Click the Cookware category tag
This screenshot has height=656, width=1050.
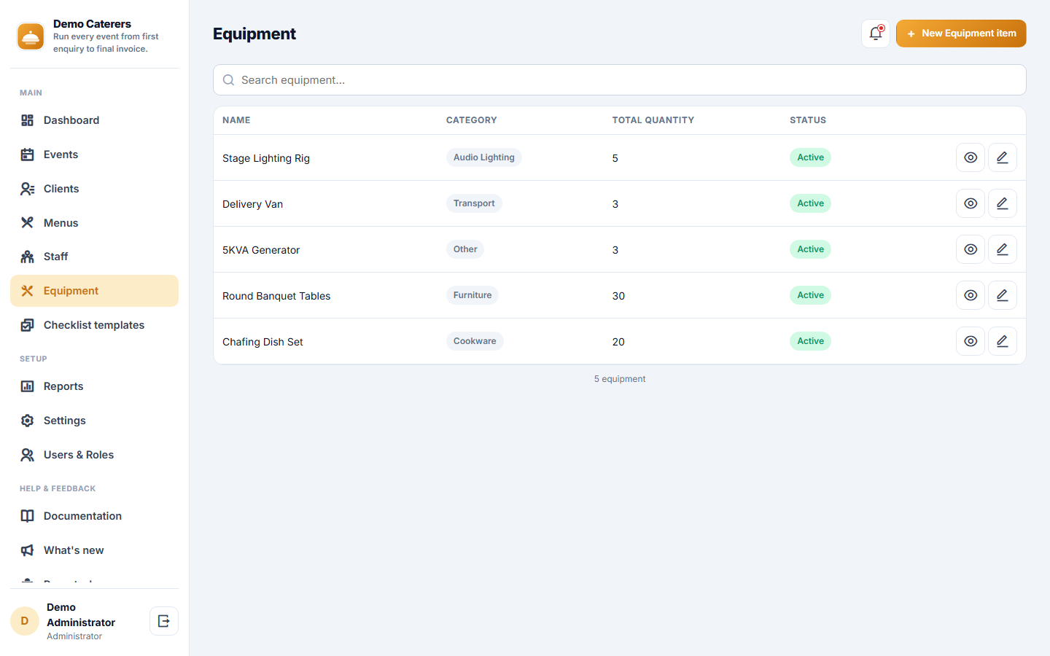click(x=475, y=341)
